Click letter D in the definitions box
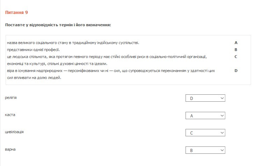257x166 pixels. click(x=236, y=71)
